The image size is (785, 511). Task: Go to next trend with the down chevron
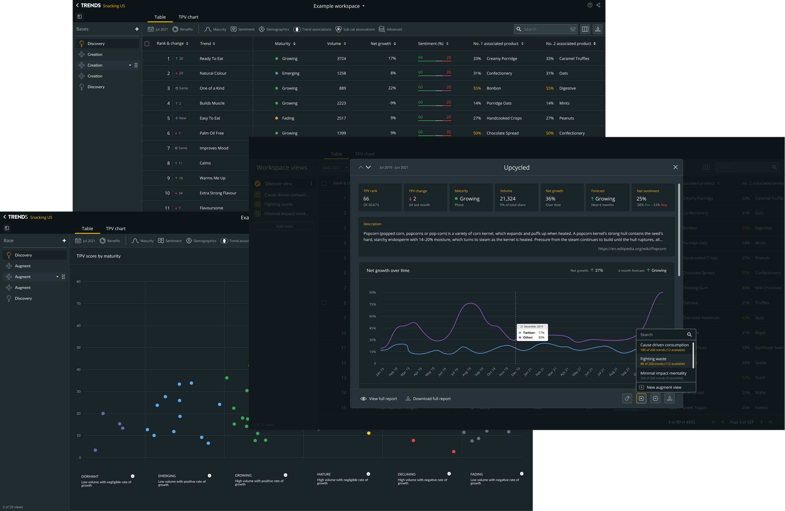368,167
